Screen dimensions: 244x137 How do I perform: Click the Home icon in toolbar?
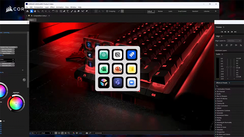[x=27, y=11]
